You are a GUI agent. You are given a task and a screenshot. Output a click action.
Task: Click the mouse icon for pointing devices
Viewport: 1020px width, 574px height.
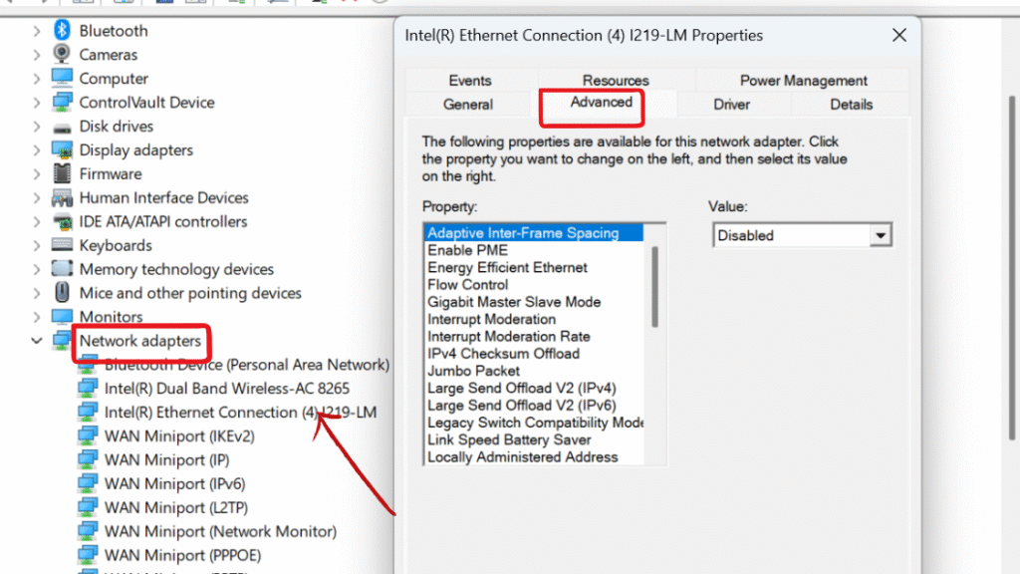tap(62, 292)
